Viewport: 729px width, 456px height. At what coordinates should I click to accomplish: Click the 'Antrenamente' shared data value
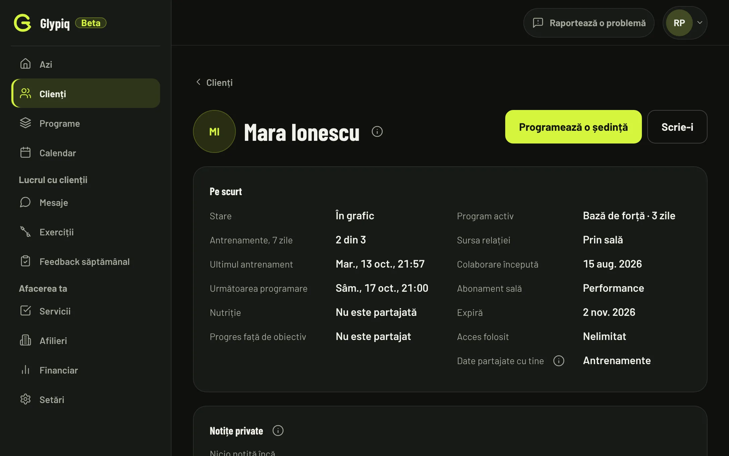[x=616, y=360]
